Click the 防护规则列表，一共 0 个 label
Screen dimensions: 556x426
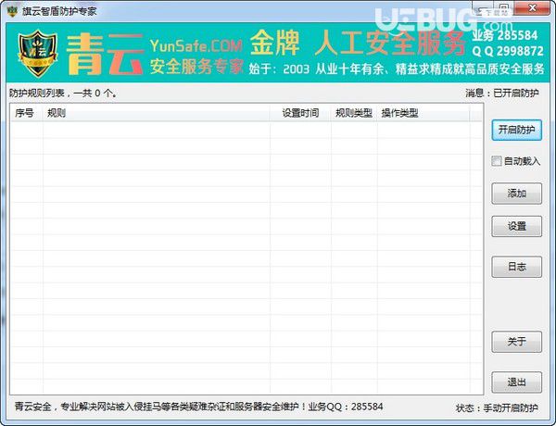tap(63, 94)
